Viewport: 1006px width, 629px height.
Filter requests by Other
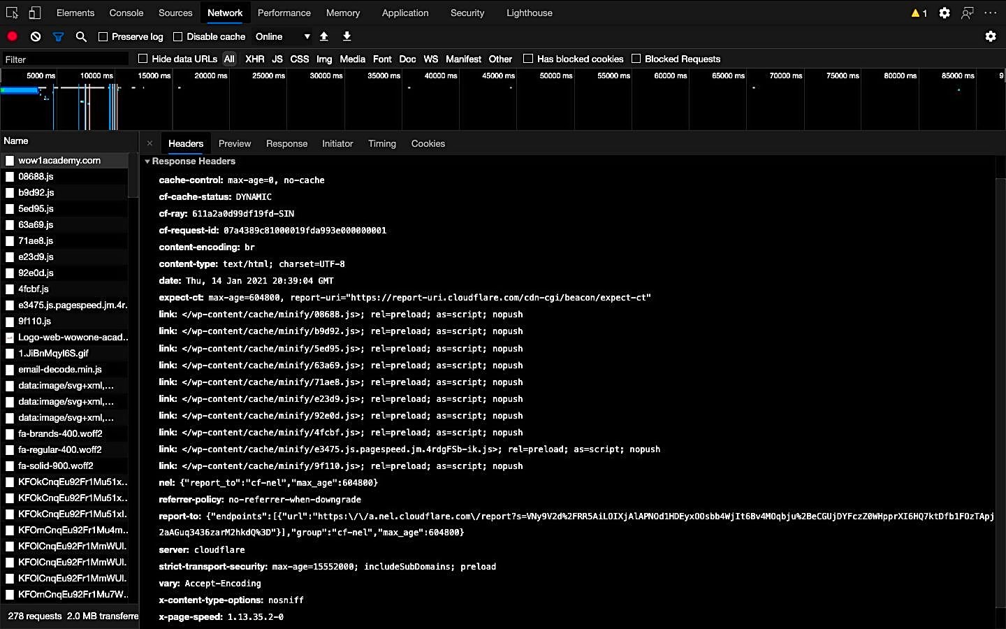pos(500,59)
